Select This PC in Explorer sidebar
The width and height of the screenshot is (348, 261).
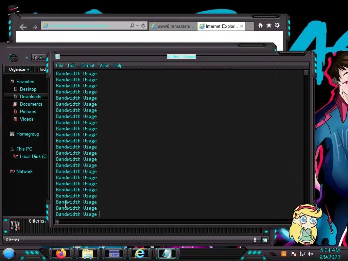point(24,149)
